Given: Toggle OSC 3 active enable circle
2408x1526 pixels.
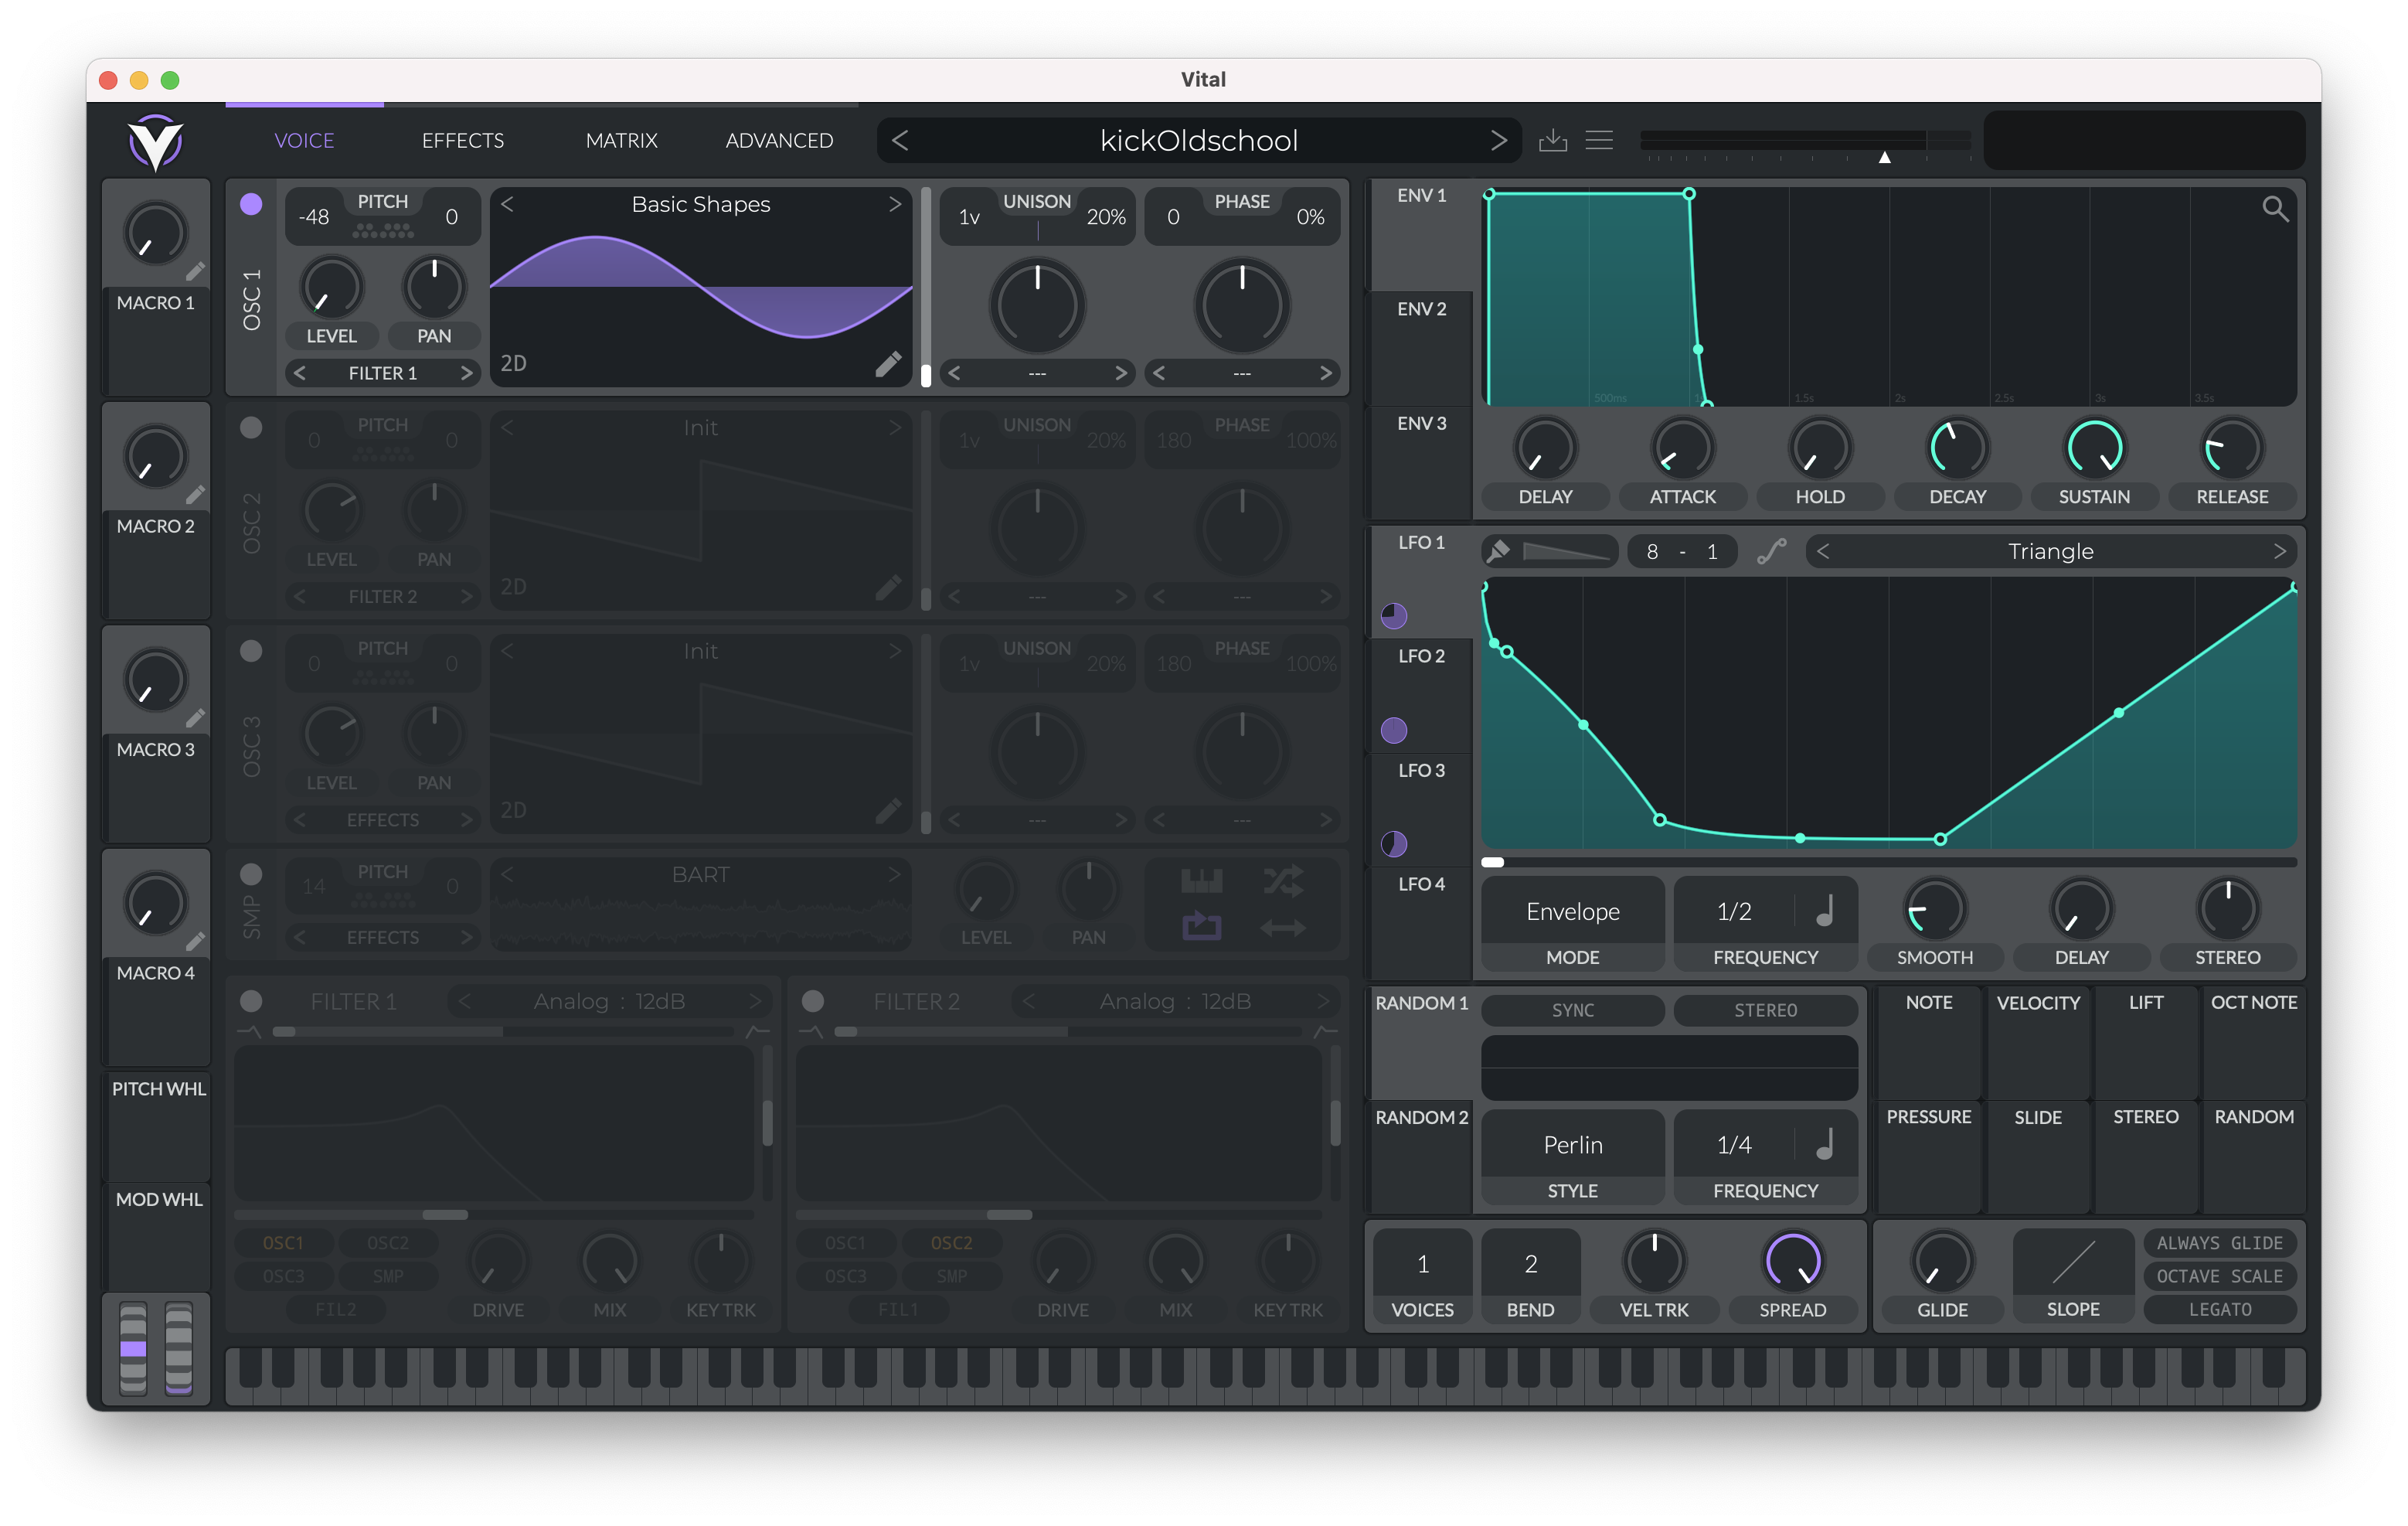Looking at the screenshot, I should click(x=251, y=648).
